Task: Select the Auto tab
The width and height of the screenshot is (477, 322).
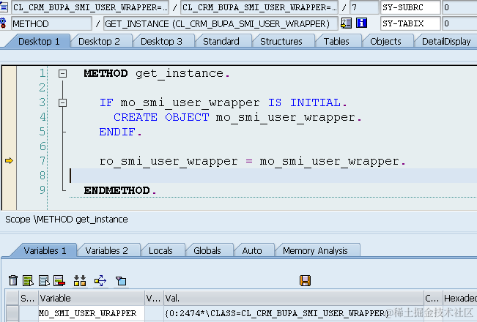Action: coord(252,250)
